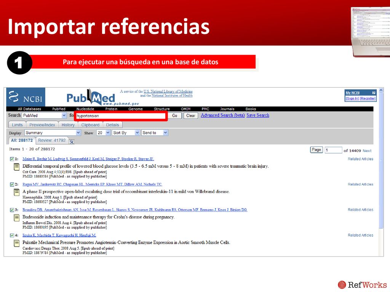
Task: Open the Beaulieu DB, Ananthakrishnan AN authors link
Action: [x=135, y=210]
